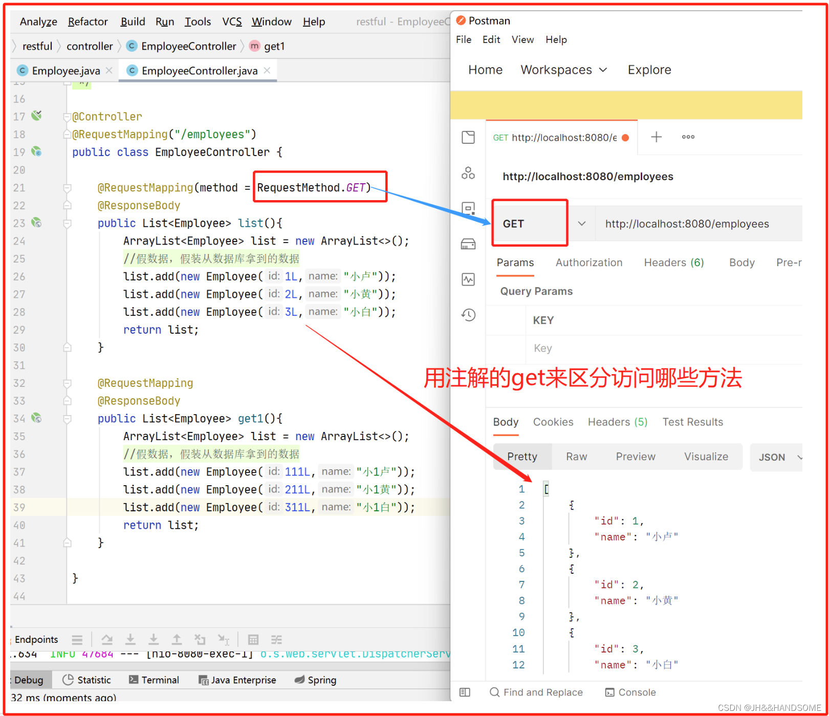Open the Build menu
This screenshot has width=829, height=716.
pyautogui.click(x=133, y=21)
